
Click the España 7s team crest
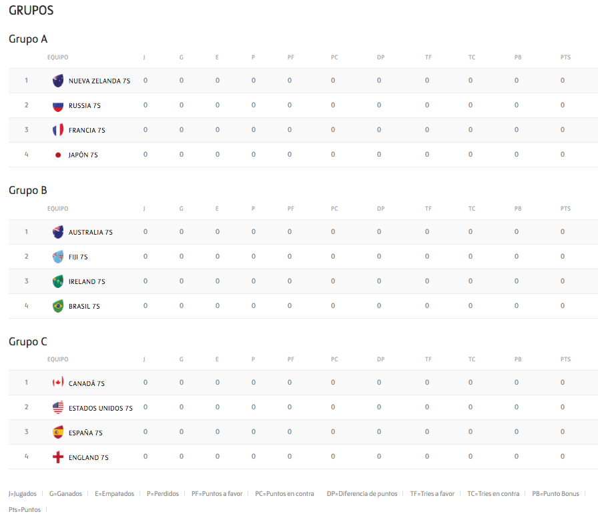(58, 432)
